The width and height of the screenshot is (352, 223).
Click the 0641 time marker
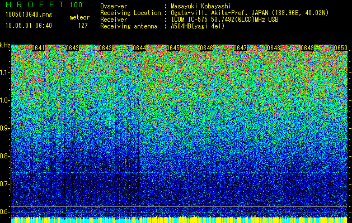coord(38,48)
